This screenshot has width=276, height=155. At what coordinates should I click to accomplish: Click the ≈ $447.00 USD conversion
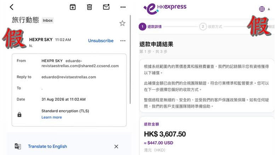click(x=159, y=143)
